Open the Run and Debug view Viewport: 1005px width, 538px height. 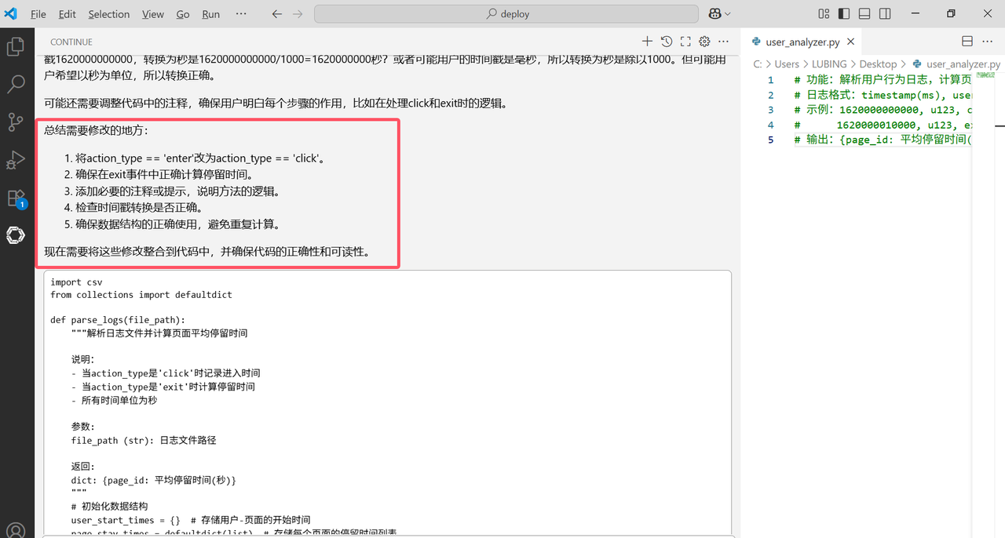pyautogui.click(x=16, y=160)
